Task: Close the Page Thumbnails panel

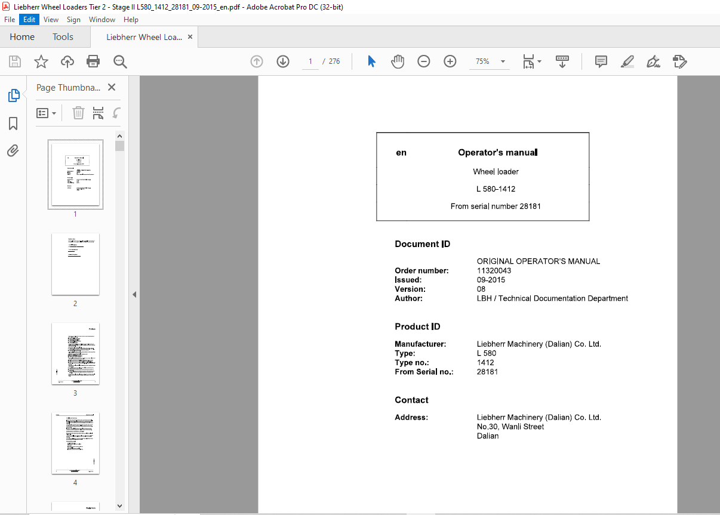Action: click(111, 87)
